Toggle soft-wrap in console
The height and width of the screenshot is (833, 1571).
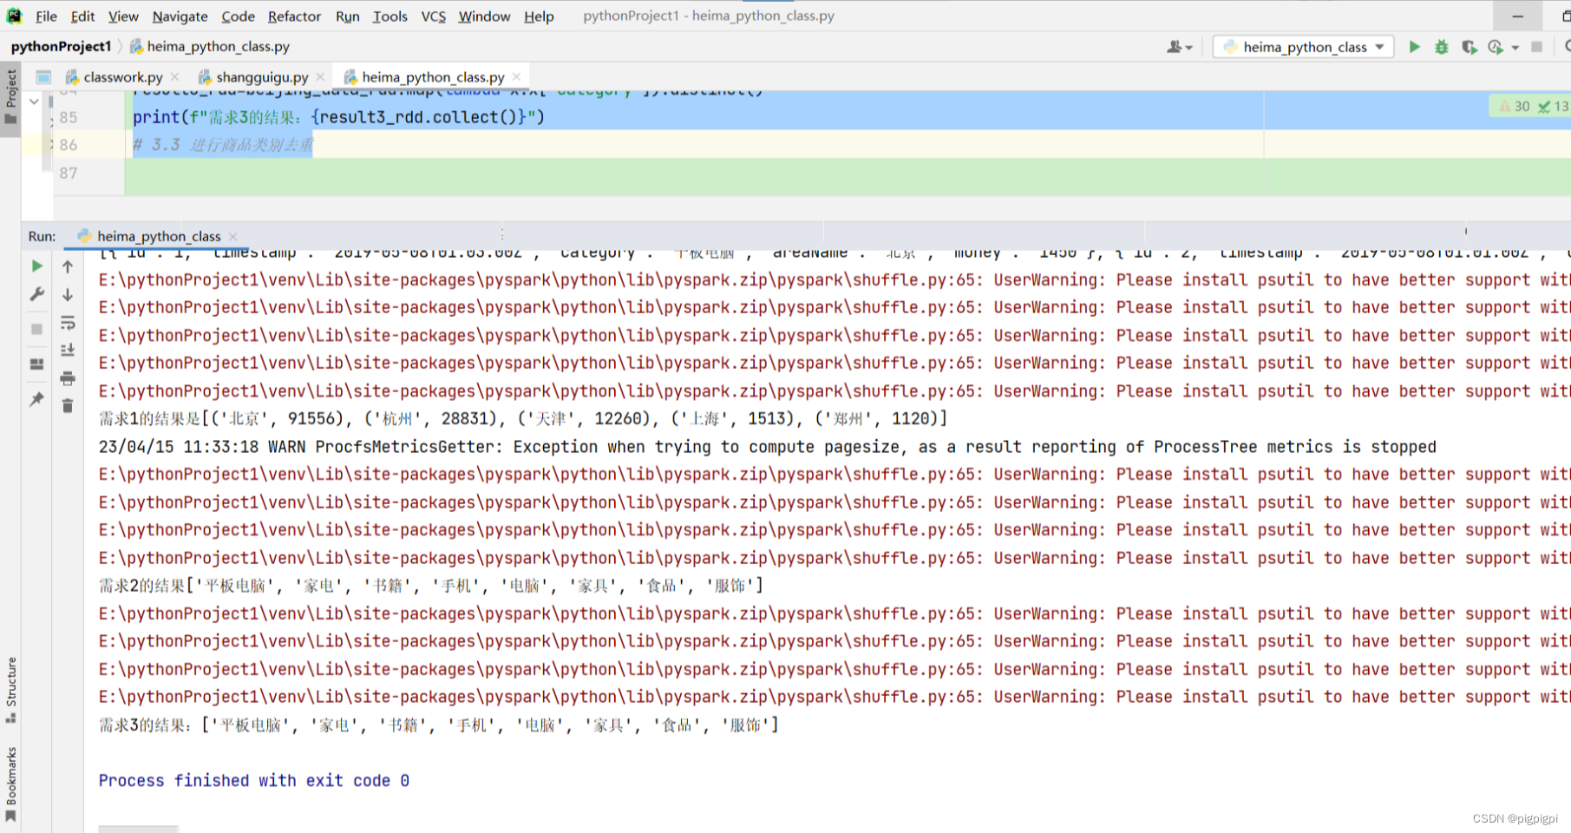pyautogui.click(x=68, y=323)
